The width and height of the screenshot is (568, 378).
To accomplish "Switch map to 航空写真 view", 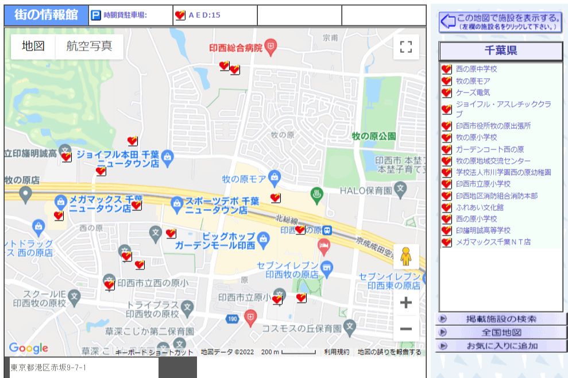I will (x=89, y=47).
